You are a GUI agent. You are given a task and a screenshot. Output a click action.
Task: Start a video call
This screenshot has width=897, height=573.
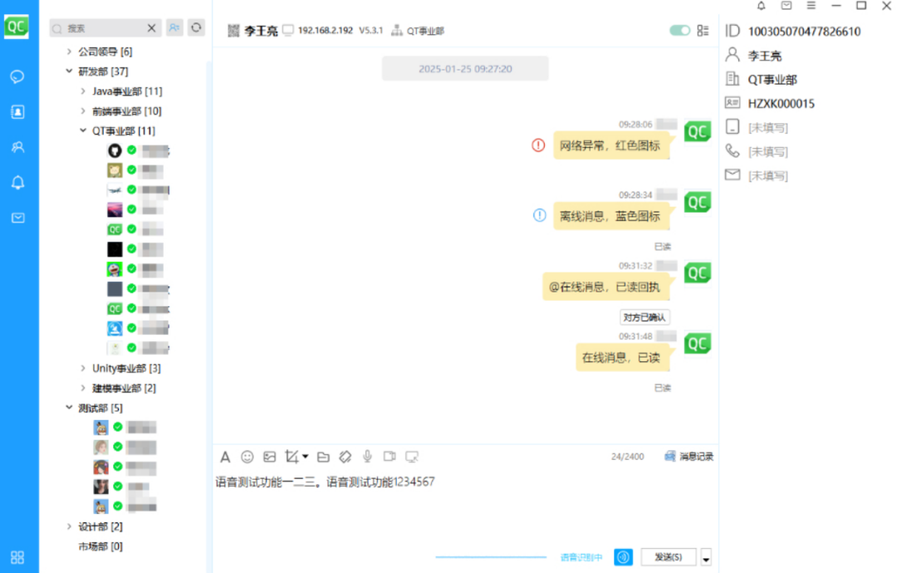(390, 457)
